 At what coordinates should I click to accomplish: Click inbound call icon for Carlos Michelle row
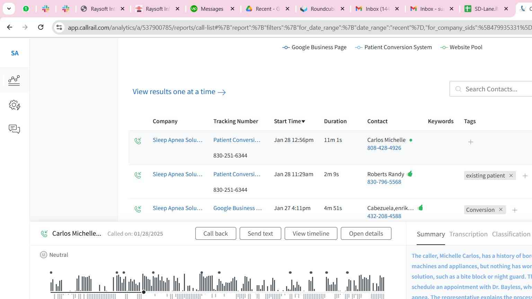click(138, 141)
